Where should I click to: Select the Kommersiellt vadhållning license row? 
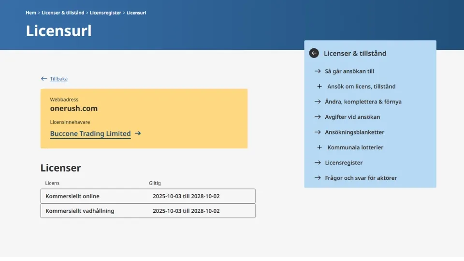147,211
